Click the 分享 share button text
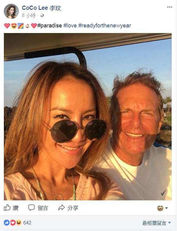The width and height of the screenshot is (177, 231). 73,208
